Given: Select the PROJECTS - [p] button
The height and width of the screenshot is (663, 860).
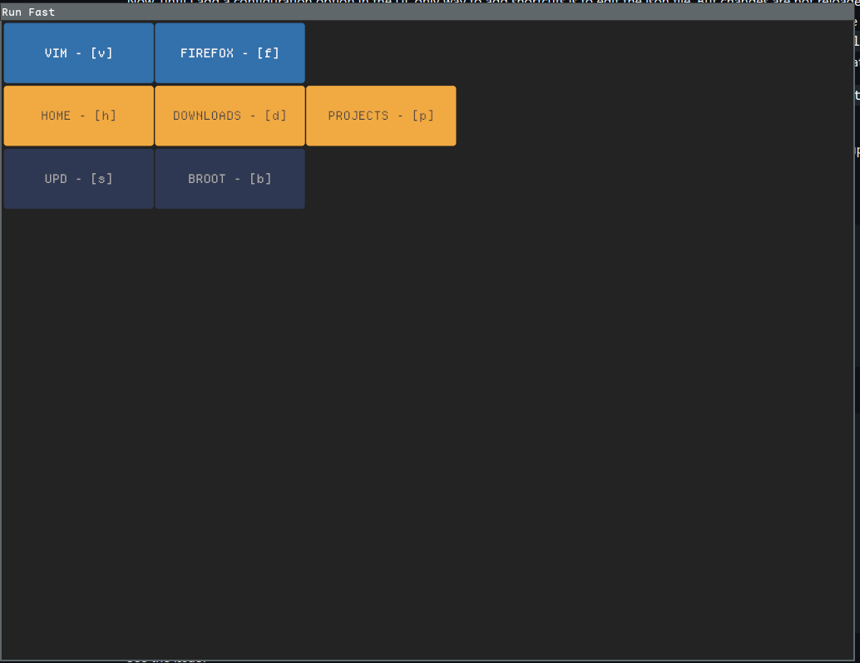Looking at the screenshot, I should click(381, 116).
